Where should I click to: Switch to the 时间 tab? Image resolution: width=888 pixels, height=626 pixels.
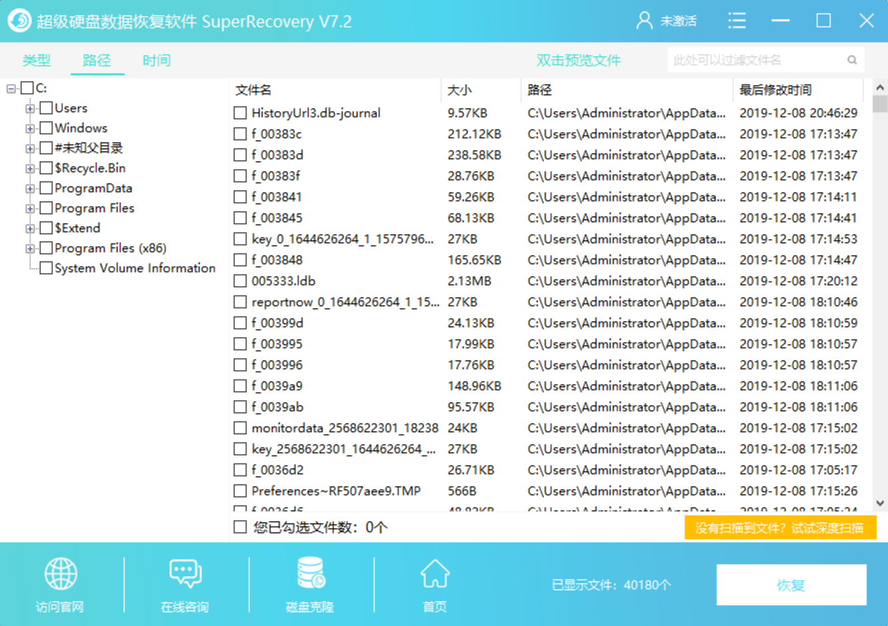pos(156,60)
